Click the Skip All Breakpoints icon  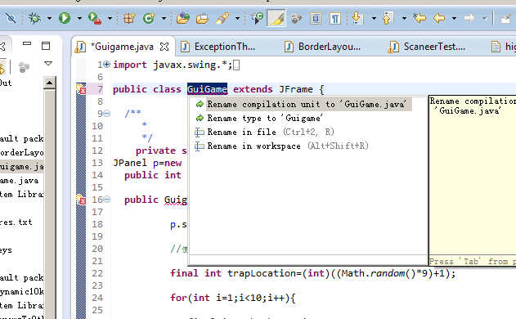tap(11, 18)
